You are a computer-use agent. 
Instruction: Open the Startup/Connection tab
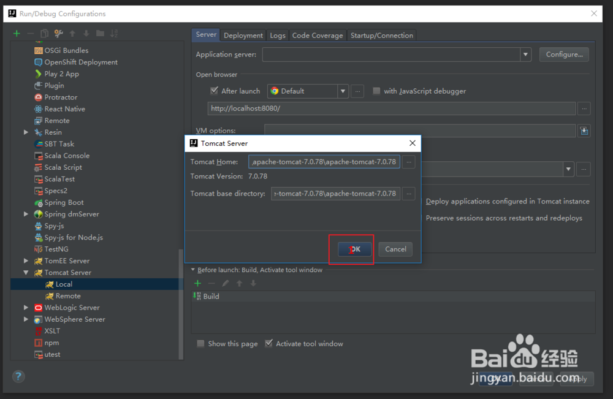pos(381,36)
